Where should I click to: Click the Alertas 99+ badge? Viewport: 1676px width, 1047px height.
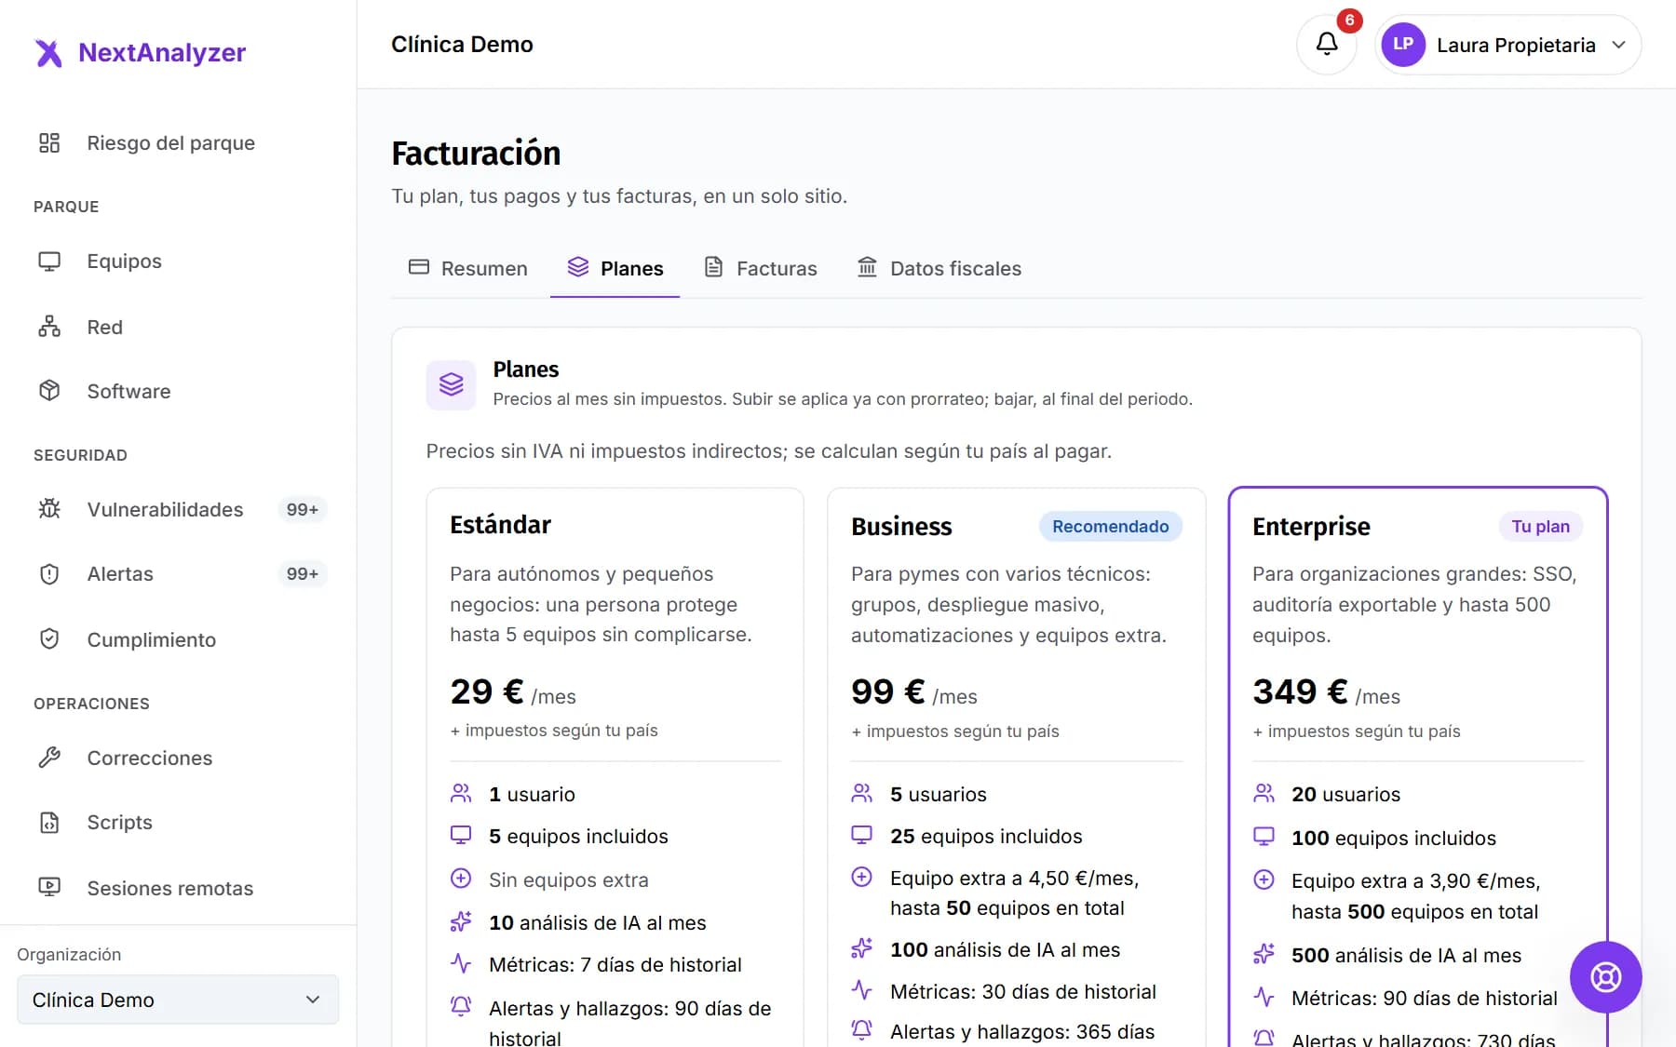click(303, 574)
